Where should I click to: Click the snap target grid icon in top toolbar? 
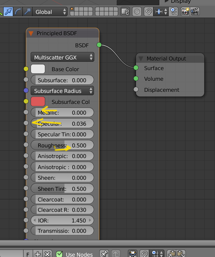coord(174,12)
